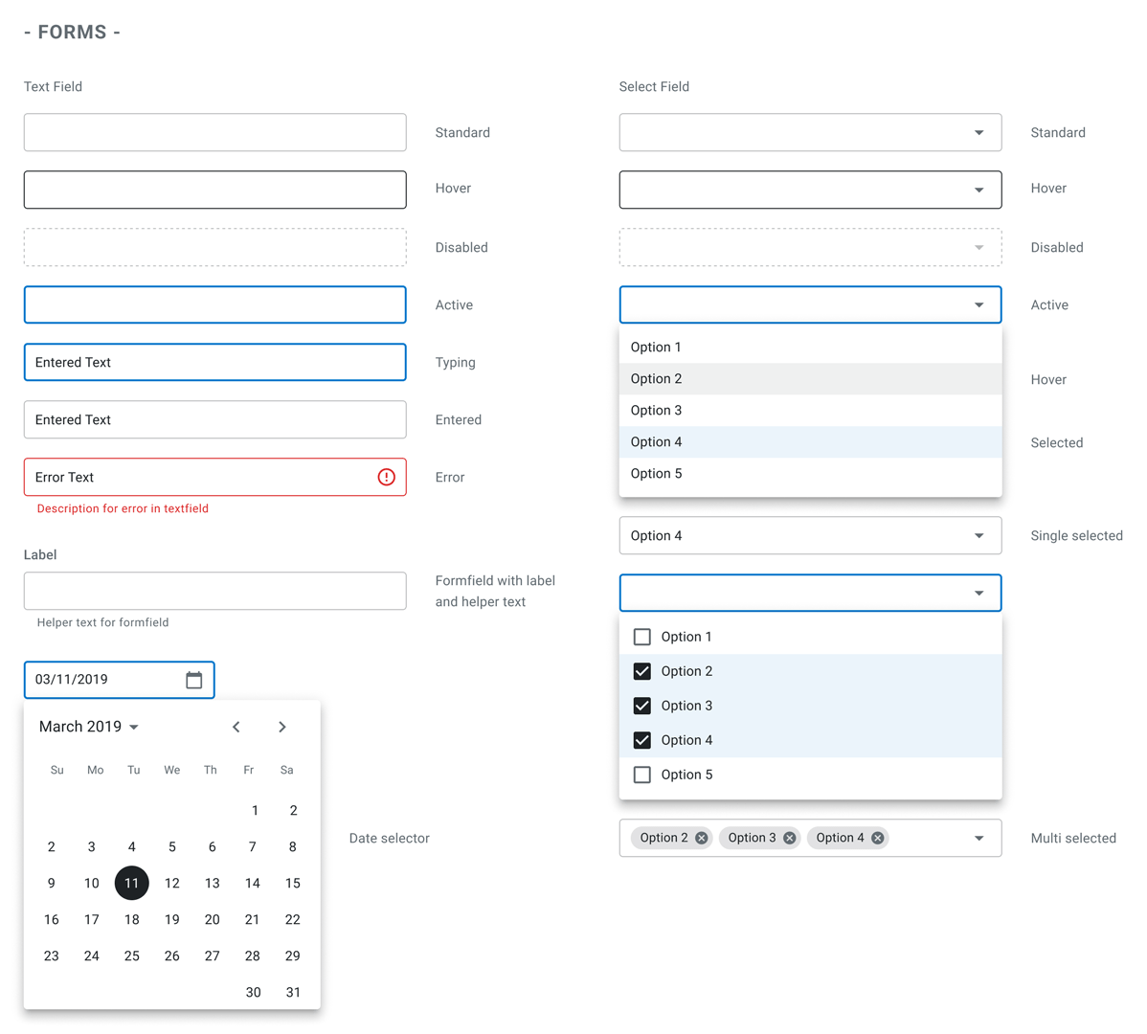Remove the Option 3 chip
This screenshot has height=1034, width=1147.
coord(790,838)
